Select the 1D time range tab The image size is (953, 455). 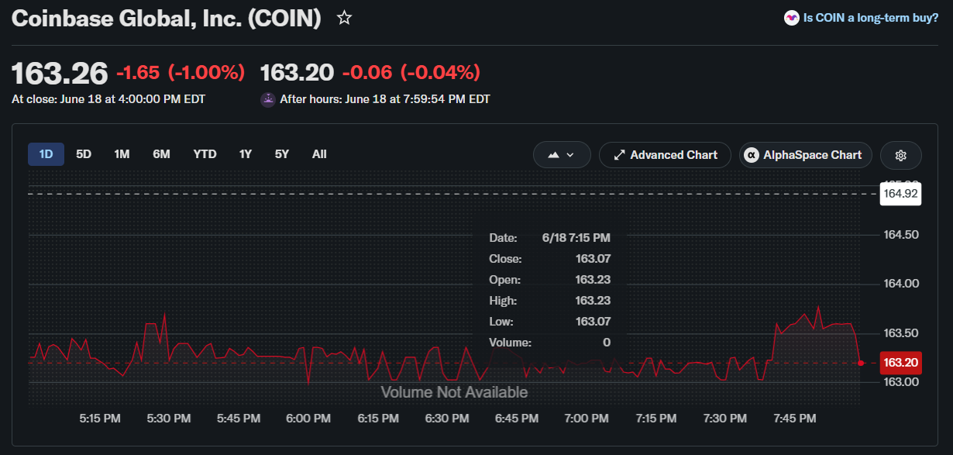(46, 154)
